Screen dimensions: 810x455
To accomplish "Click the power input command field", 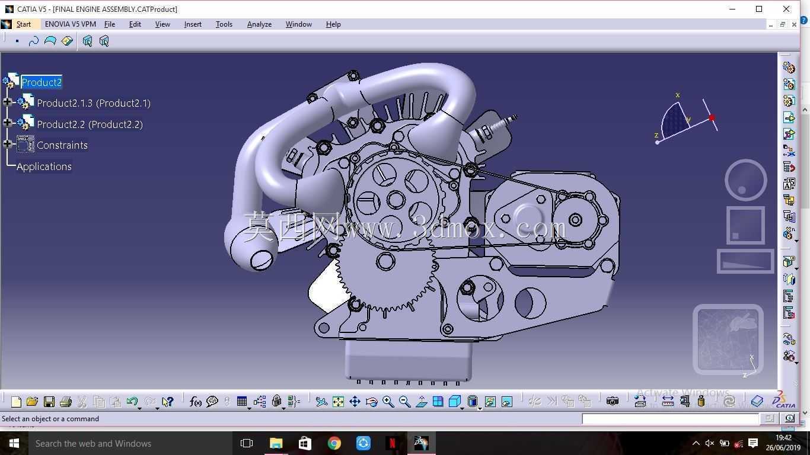I will [670, 419].
